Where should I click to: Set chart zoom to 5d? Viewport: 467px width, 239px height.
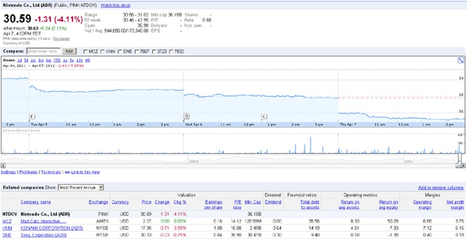(x=26, y=60)
